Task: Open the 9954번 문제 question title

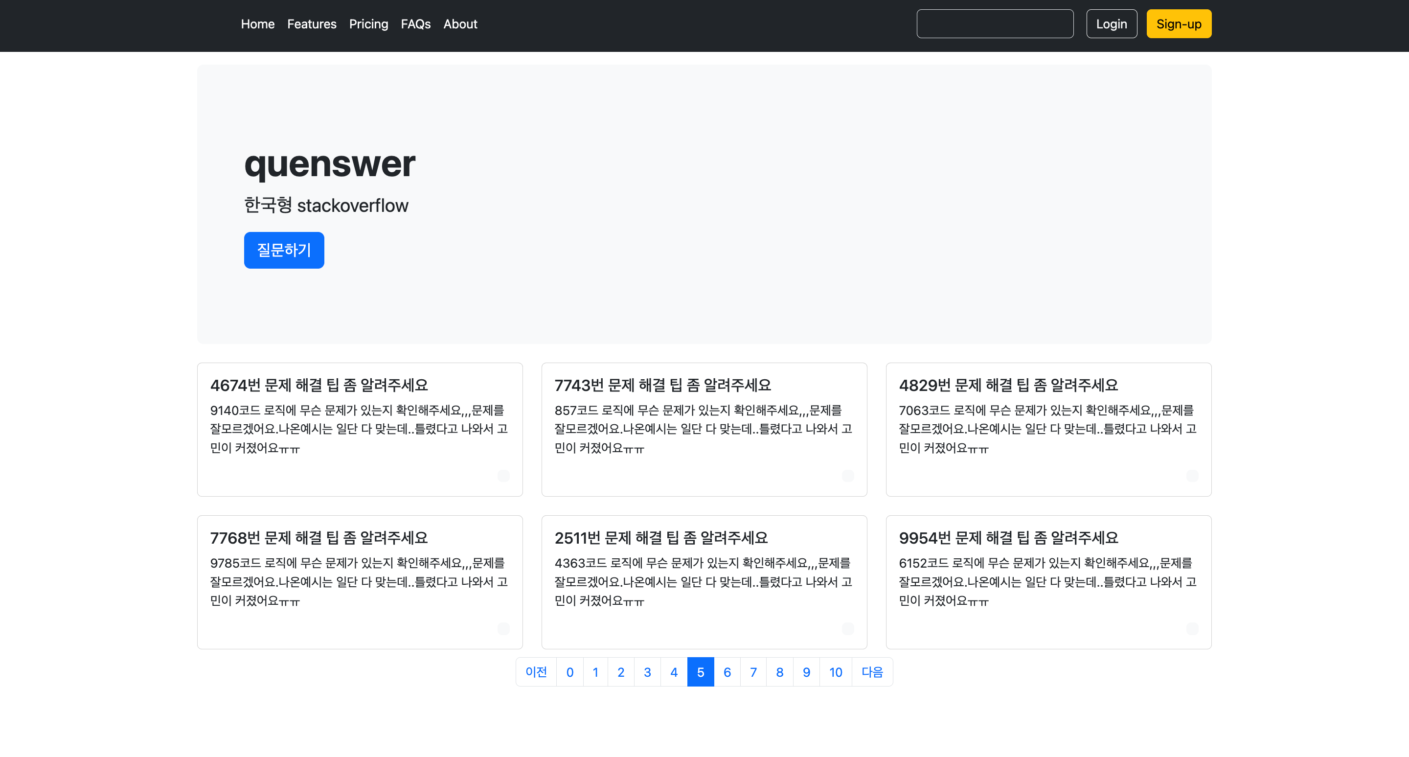Action: pyautogui.click(x=1008, y=538)
